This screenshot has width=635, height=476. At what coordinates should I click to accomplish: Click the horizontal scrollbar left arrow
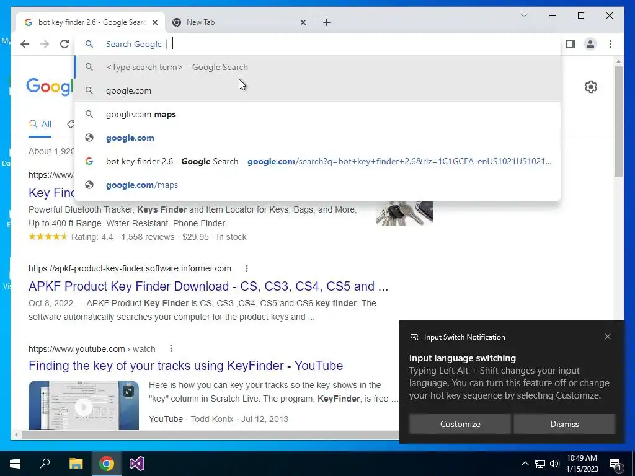(16, 435)
